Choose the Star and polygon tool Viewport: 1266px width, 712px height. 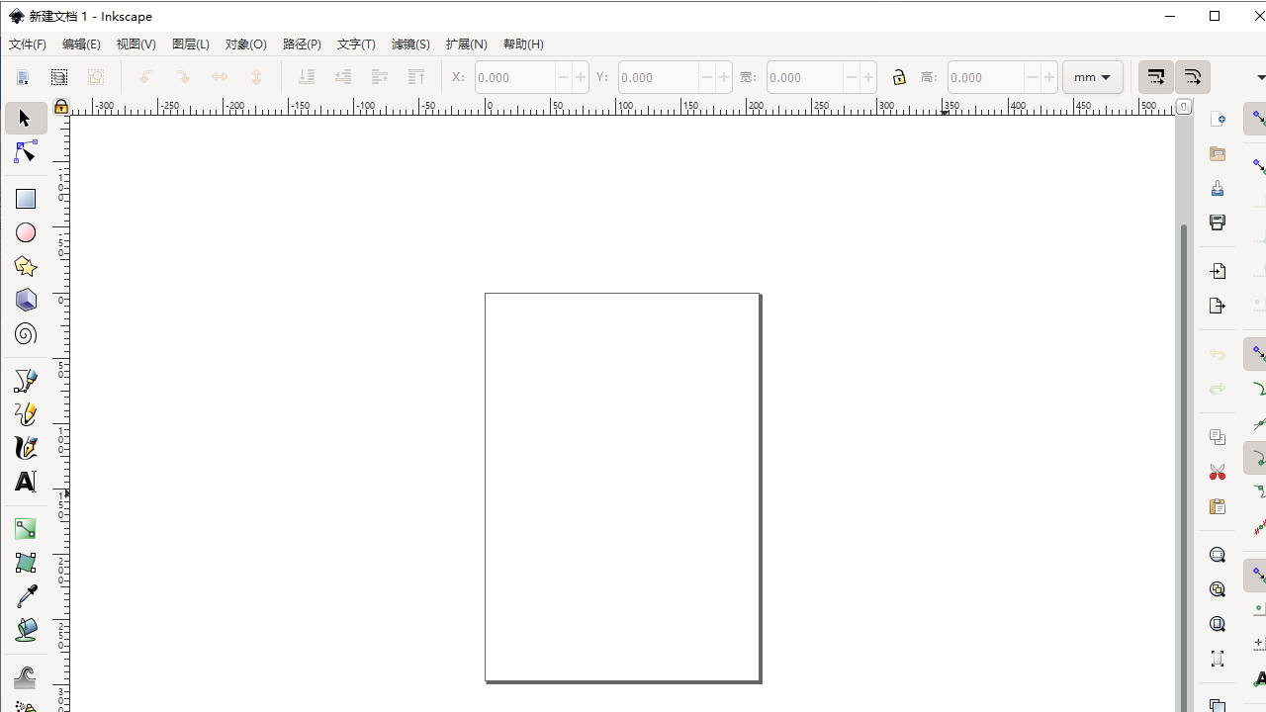tap(26, 266)
